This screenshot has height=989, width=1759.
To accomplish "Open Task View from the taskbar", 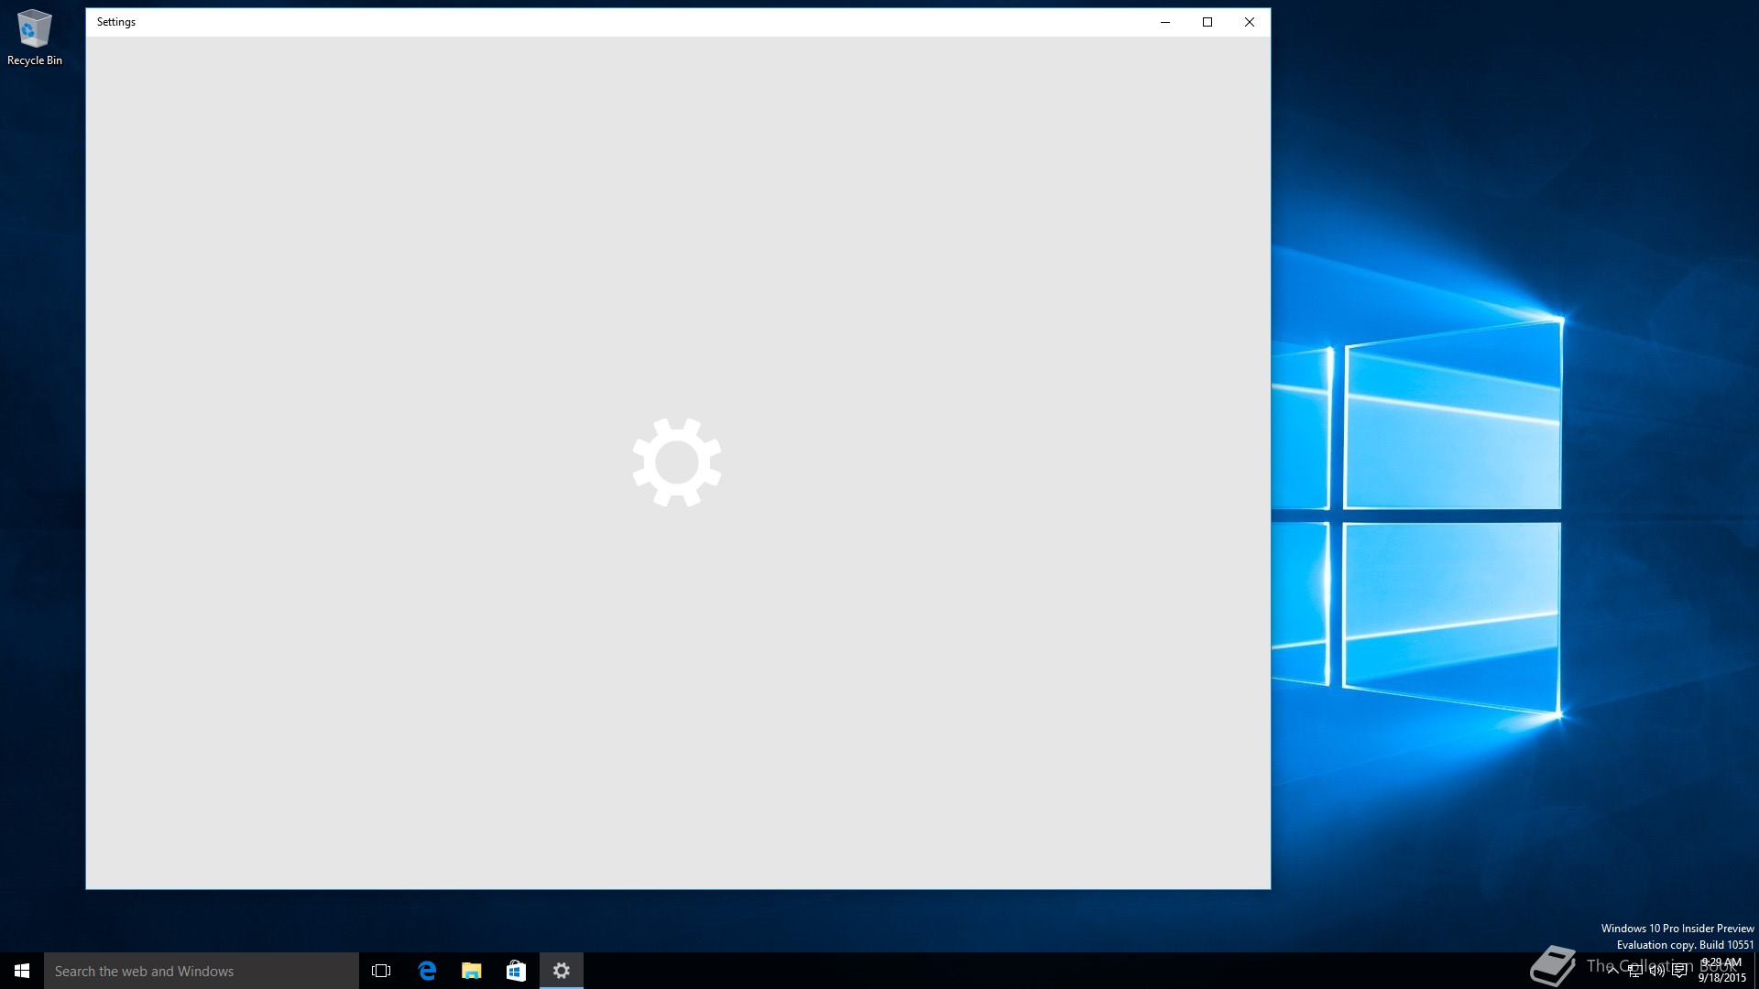I will 381,971.
